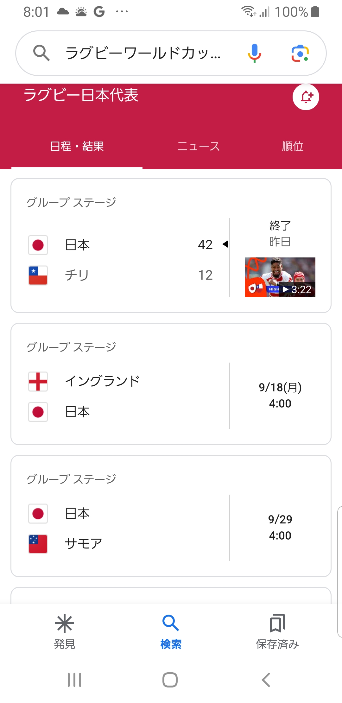This screenshot has width=342, height=703.
Task: Open the recent apps button
Action: click(x=74, y=680)
